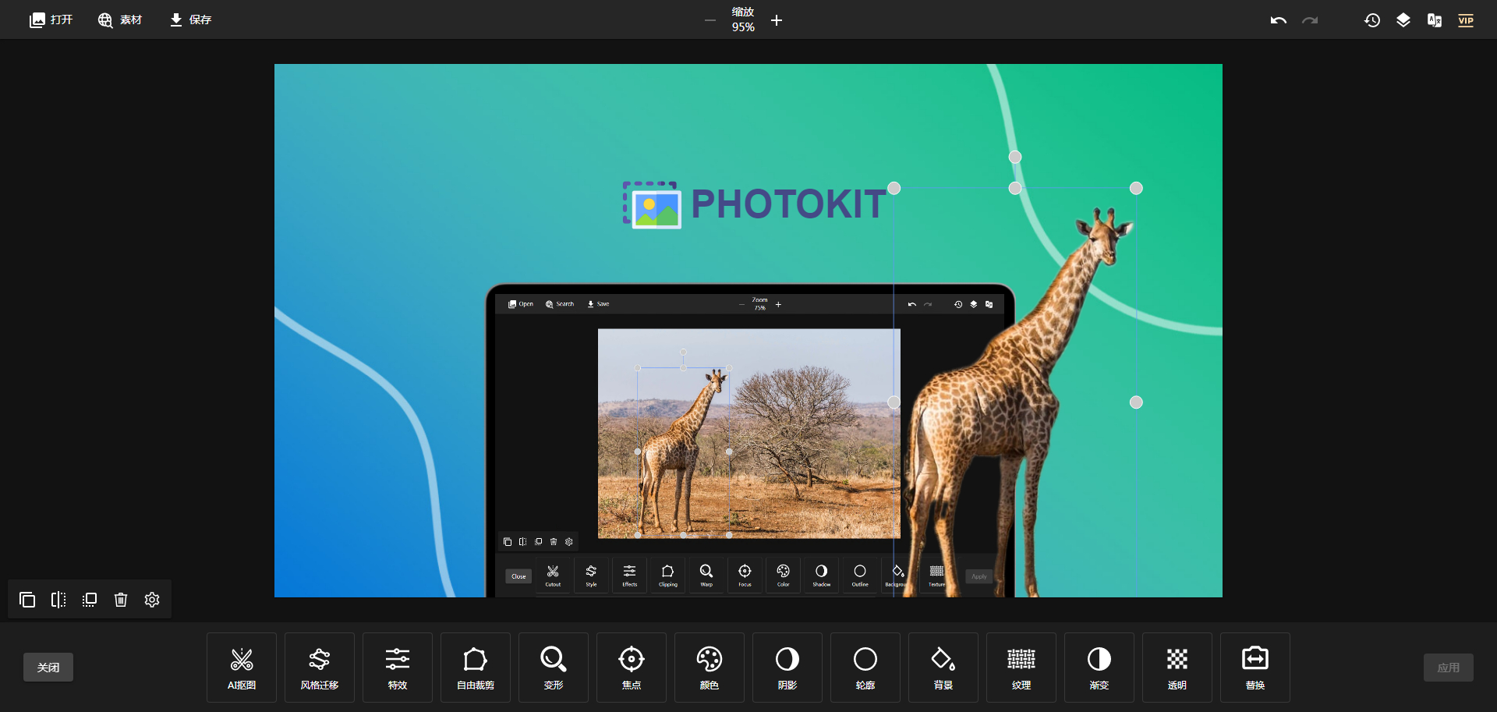
Task: Click the rotation handle above giraffe
Action: (x=1015, y=157)
